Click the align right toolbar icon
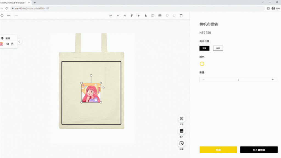This screenshot has height=158, width=281. pyautogui.click(x=125, y=16)
